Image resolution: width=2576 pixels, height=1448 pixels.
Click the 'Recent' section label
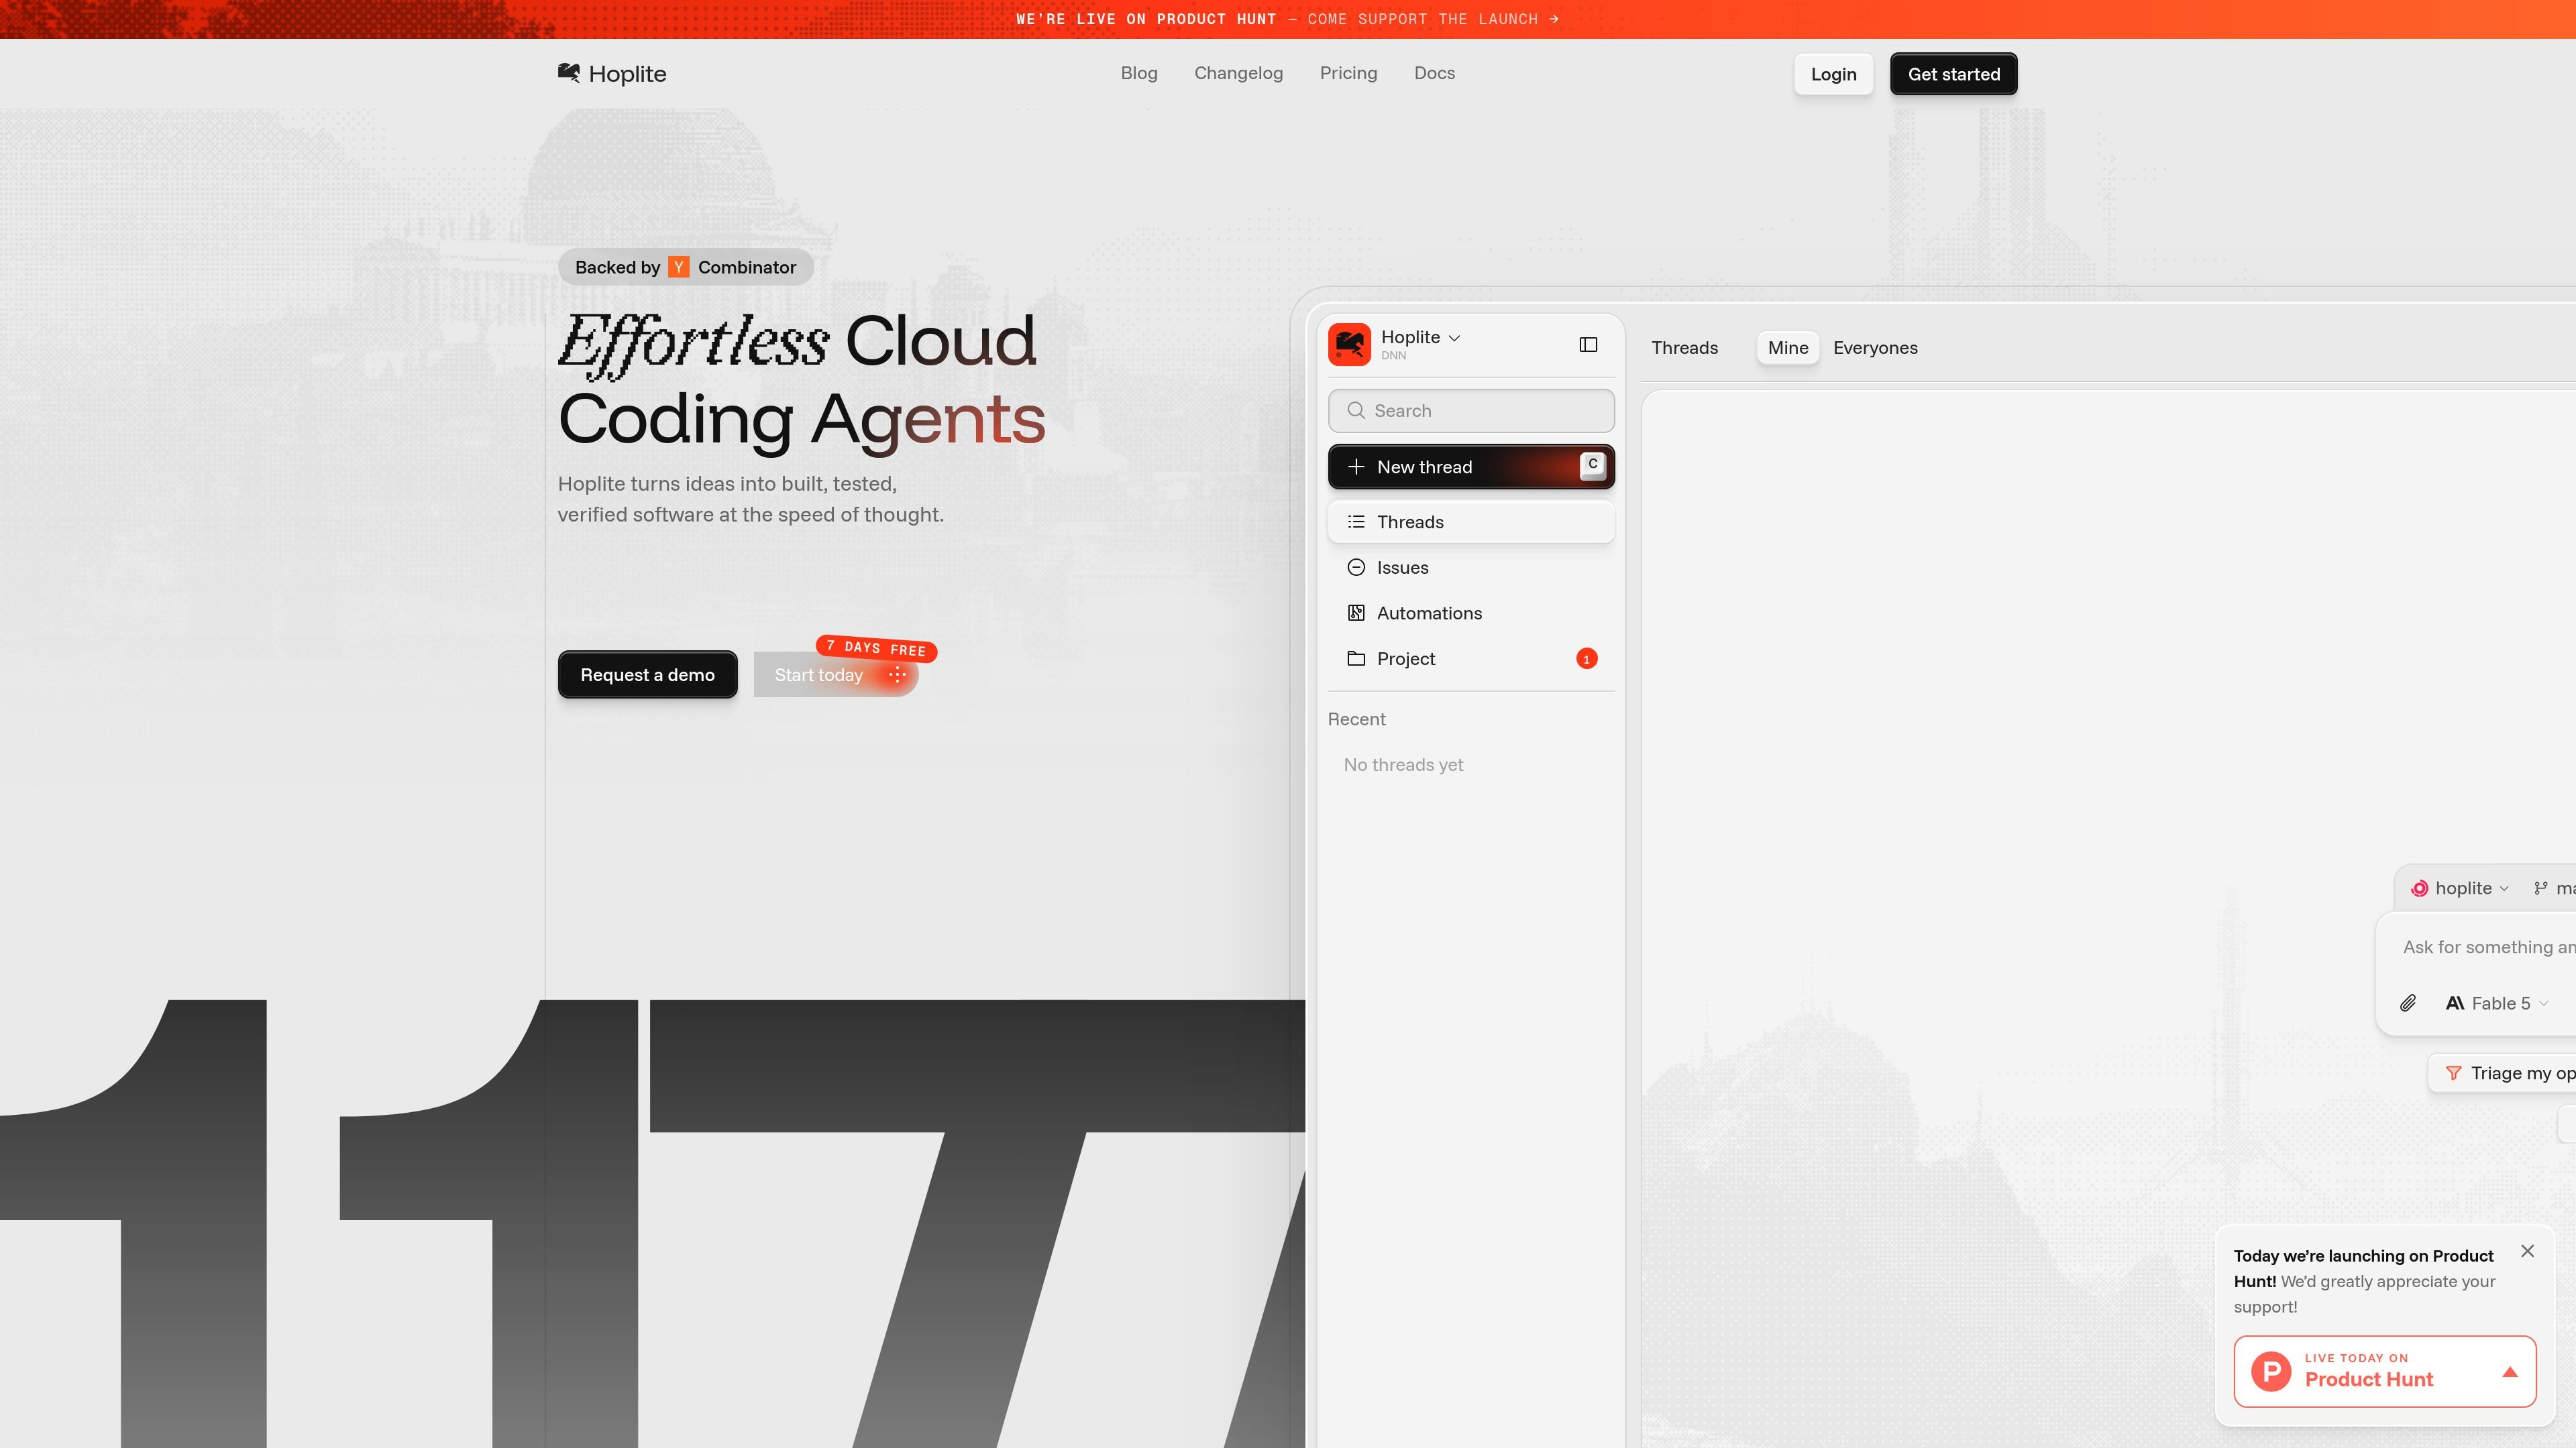pos(1356,719)
